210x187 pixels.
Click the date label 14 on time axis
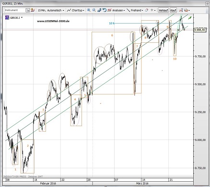[144, 180]
